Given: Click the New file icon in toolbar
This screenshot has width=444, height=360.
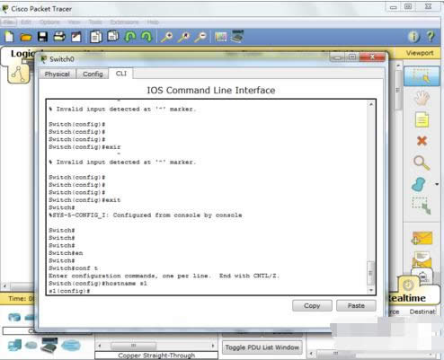Looking at the screenshot, I should (x=9, y=37).
